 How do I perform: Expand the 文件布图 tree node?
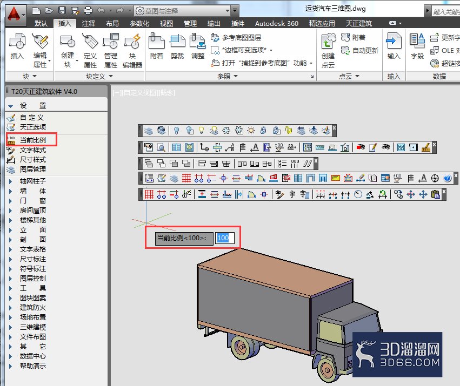11,337
